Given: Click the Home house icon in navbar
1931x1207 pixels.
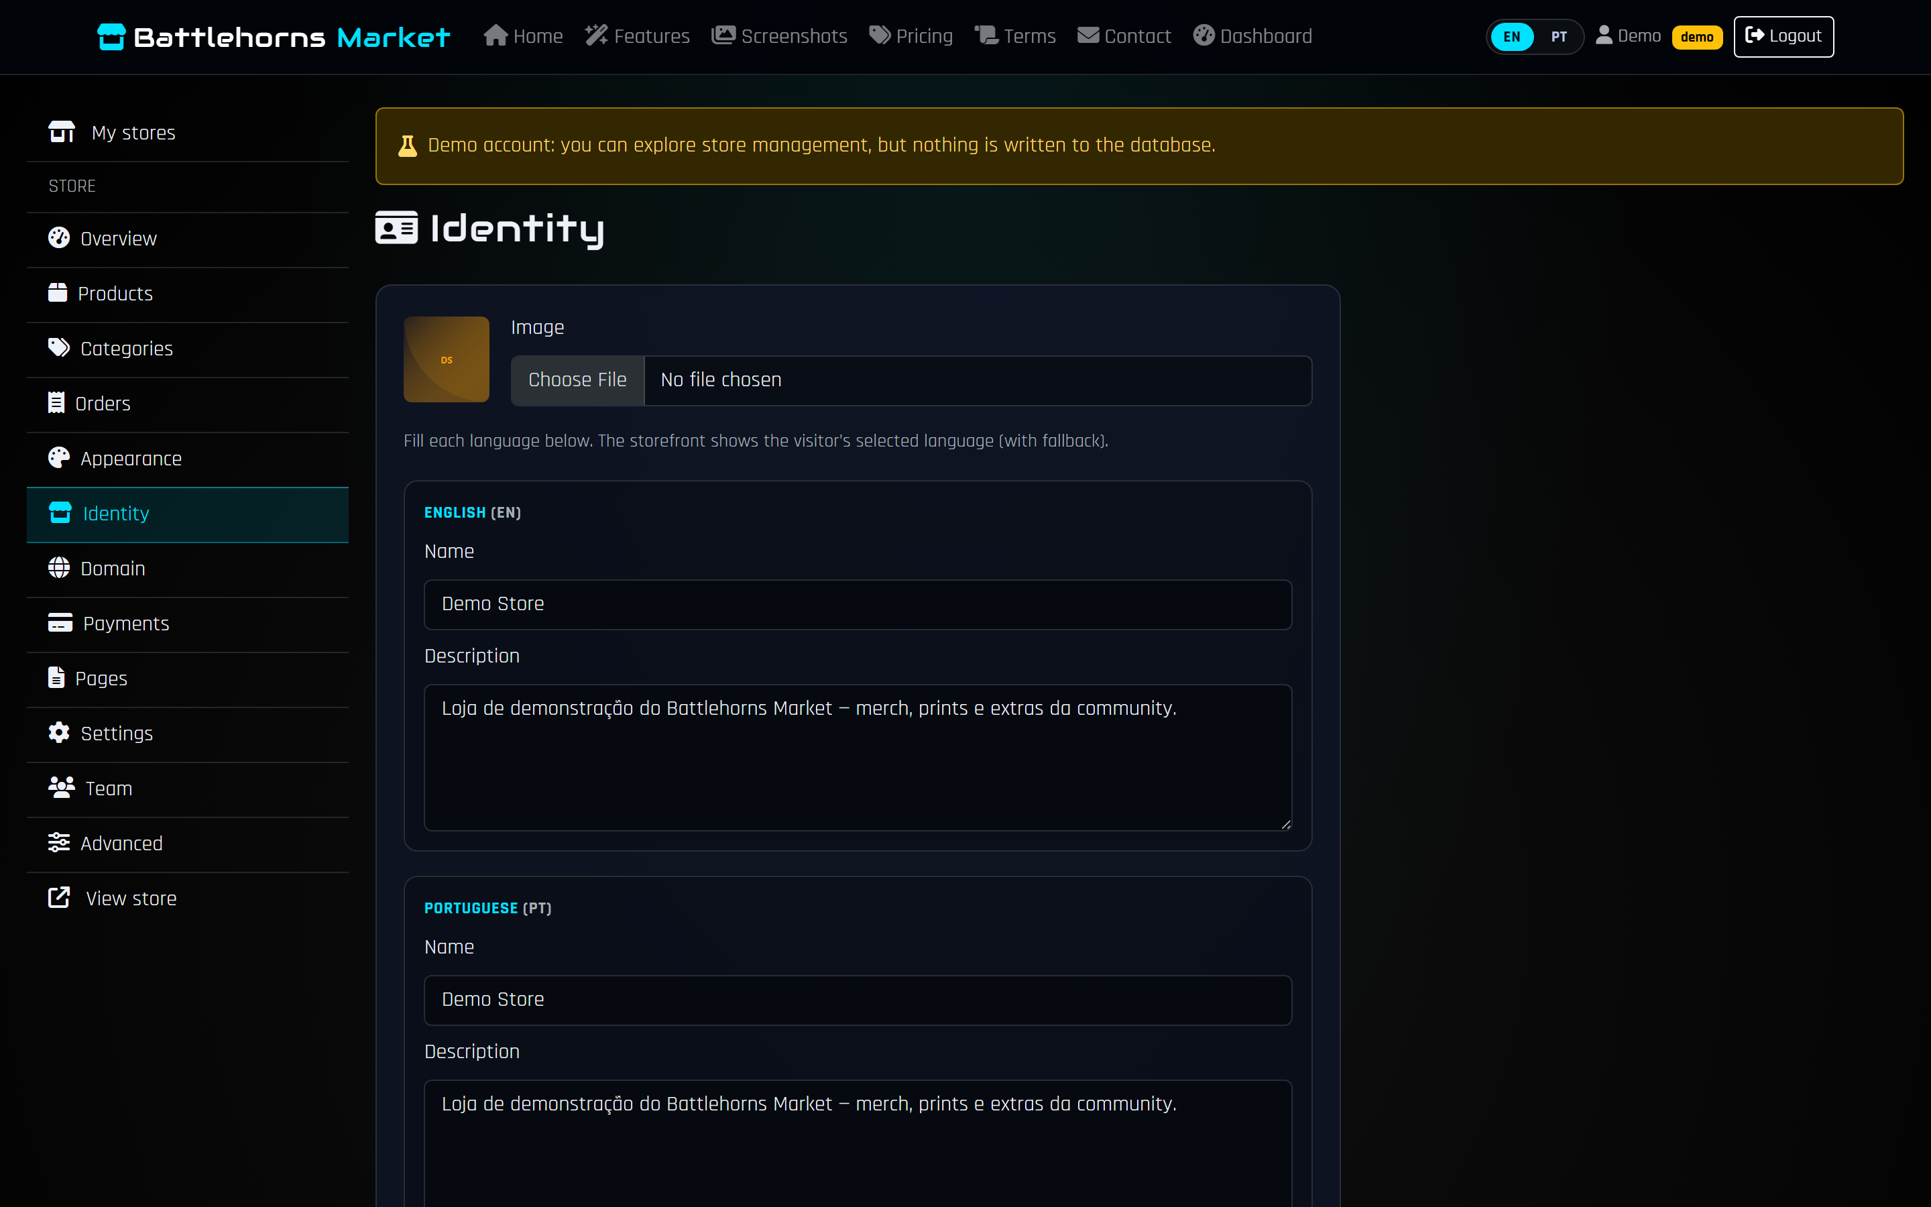Looking at the screenshot, I should (x=495, y=35).
